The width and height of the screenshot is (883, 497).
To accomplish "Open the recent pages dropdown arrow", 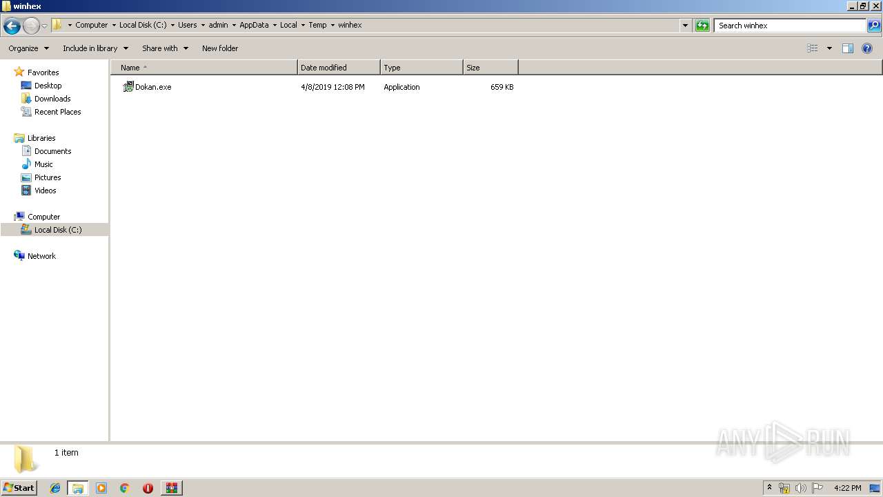I will (x=44, y=26).
